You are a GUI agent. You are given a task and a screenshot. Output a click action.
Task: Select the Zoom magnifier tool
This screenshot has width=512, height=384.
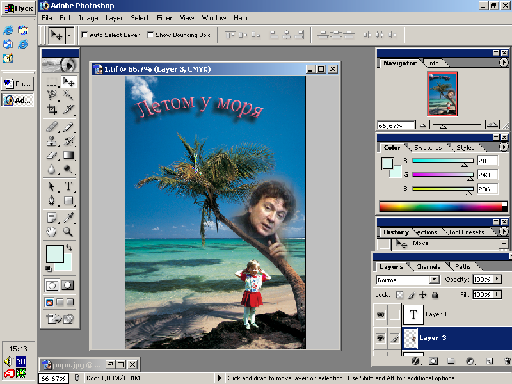point(68,232)
